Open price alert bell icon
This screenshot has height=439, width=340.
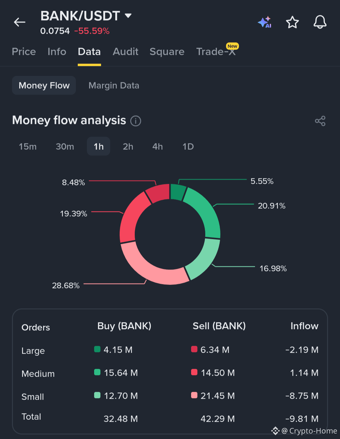pos(320,22)
